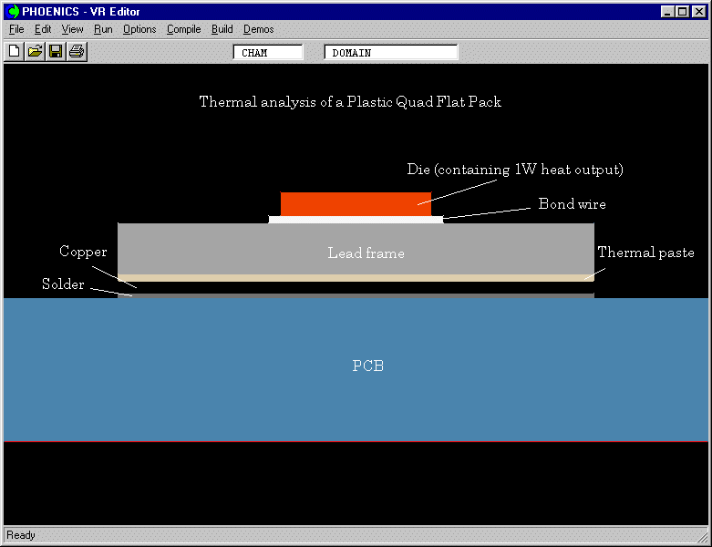The image size is (712, 547).
Task: Click the Print toolbar icon
Action: pyautogui.click(x=77, y=52)
